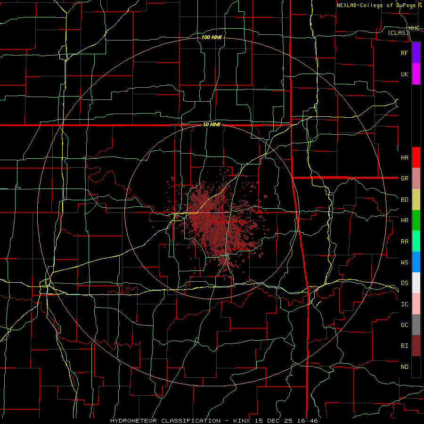424x424 pixels.
Task: Click the IC legend label
Action: click(405, 304)
